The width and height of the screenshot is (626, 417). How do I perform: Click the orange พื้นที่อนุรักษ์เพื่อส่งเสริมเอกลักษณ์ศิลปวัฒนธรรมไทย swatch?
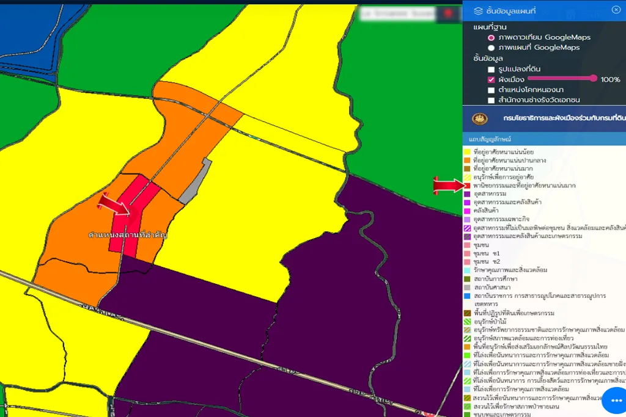[x=466, y=346]
